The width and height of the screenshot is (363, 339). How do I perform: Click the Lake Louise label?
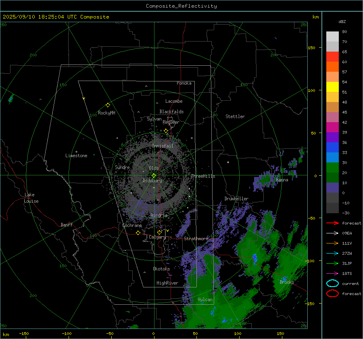(31, 198)
